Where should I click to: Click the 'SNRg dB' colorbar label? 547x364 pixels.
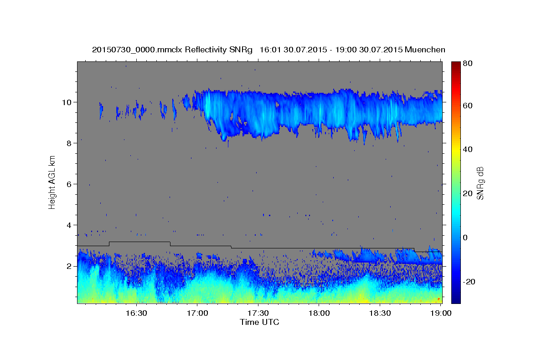pyautogui.click(x=480, y=183)
